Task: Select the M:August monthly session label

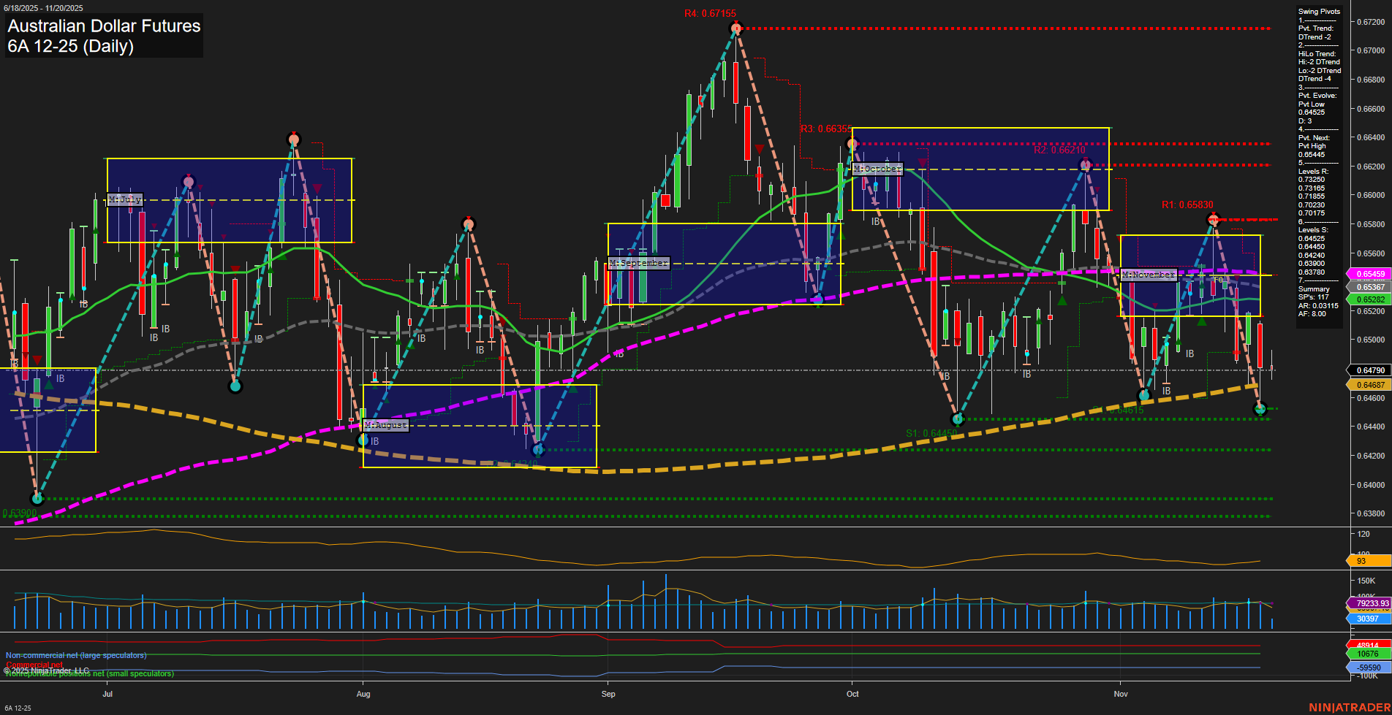Action: click(385, 425)
